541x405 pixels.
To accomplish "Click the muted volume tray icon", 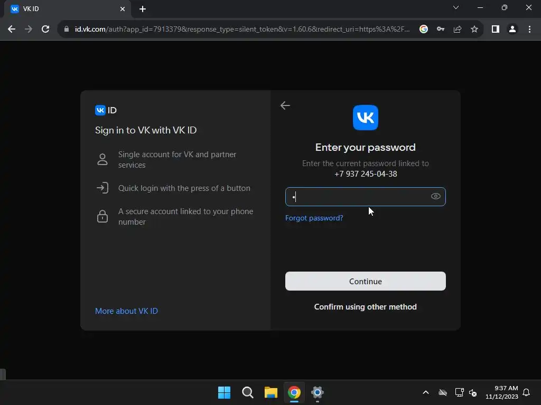I will click(x=473, y=392).
